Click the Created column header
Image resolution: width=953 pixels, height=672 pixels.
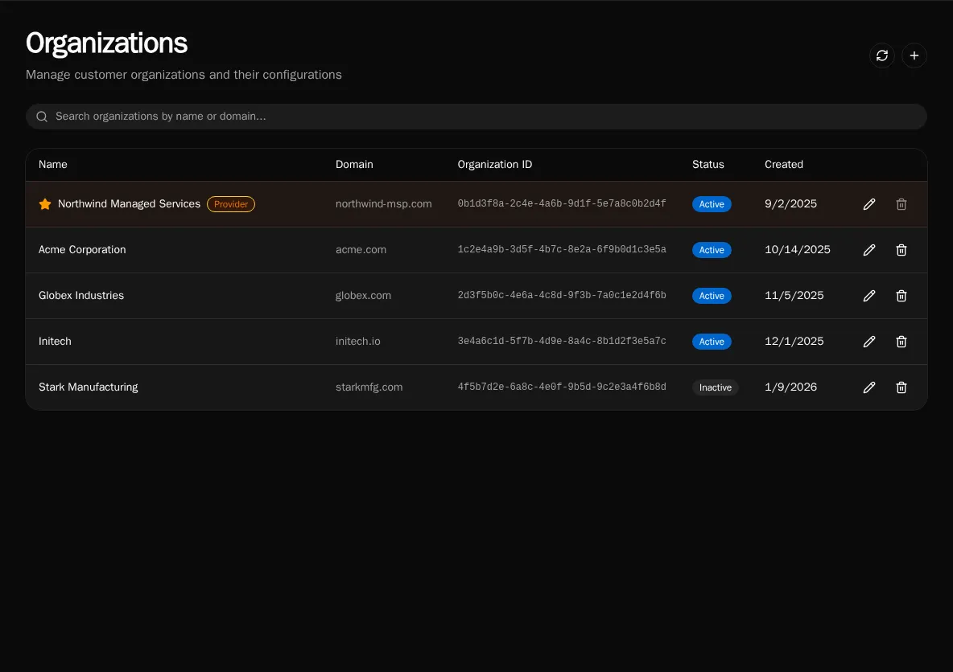click(784, 165)
